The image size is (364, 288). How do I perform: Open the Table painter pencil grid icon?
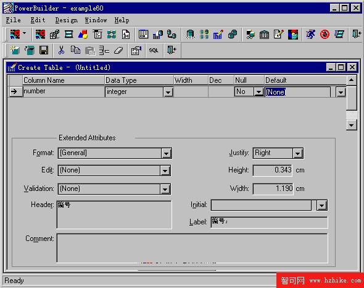pyautogui.click(x=218, y=35)
